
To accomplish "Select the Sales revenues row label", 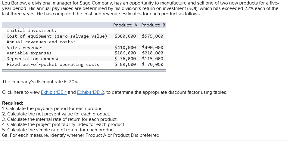I will coord(25,47).
